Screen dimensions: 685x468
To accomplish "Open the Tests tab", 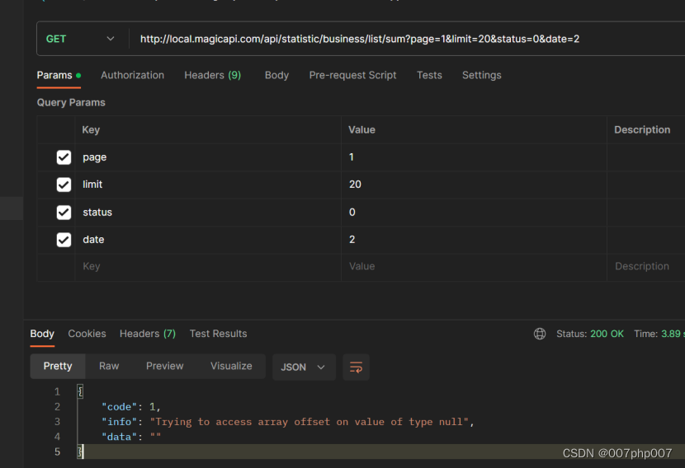I will tap(429, 75).
